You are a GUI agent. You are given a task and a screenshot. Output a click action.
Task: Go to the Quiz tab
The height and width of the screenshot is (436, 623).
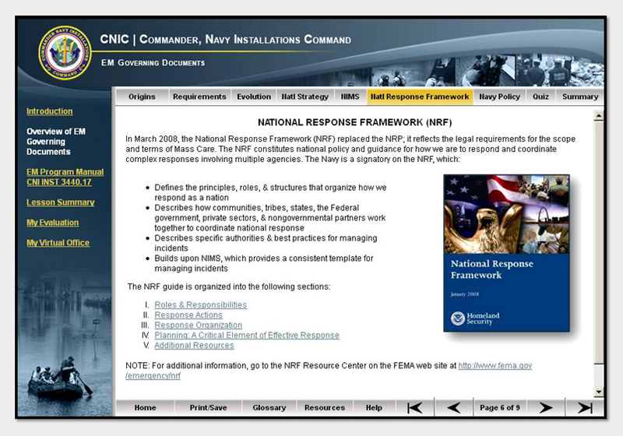(x=540, y=97)
